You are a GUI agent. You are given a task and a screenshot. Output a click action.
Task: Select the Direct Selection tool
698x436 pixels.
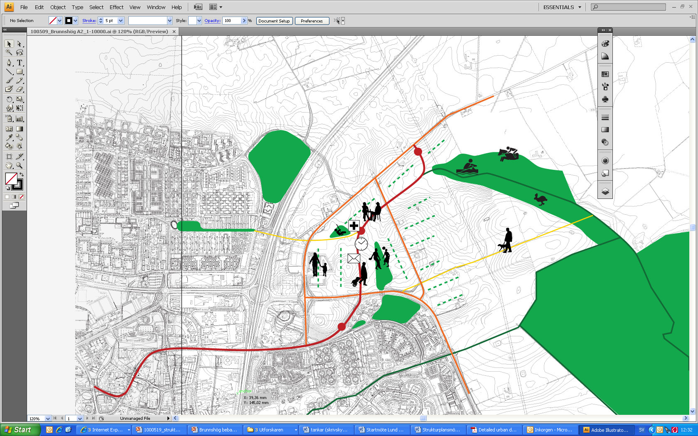pyautogui.click(x=19, y=44)
